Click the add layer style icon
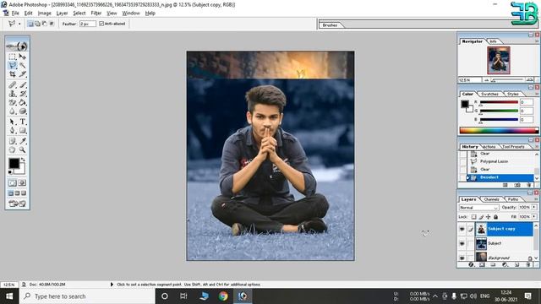 click(x=471, y=264)
